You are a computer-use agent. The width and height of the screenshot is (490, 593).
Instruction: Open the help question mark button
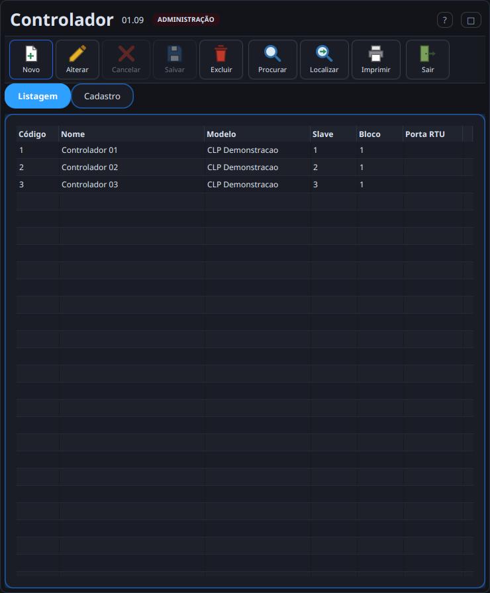(444, 20)
